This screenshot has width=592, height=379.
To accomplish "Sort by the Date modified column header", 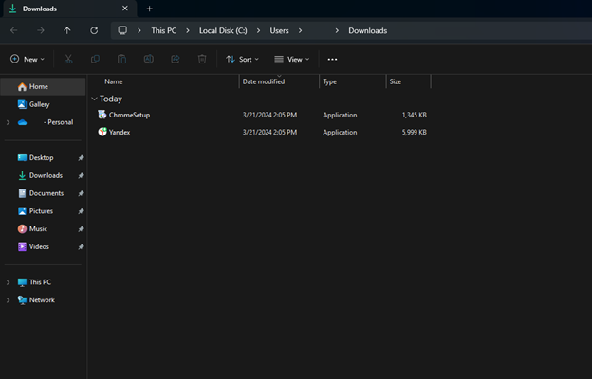I will click(x=263, y=82).
